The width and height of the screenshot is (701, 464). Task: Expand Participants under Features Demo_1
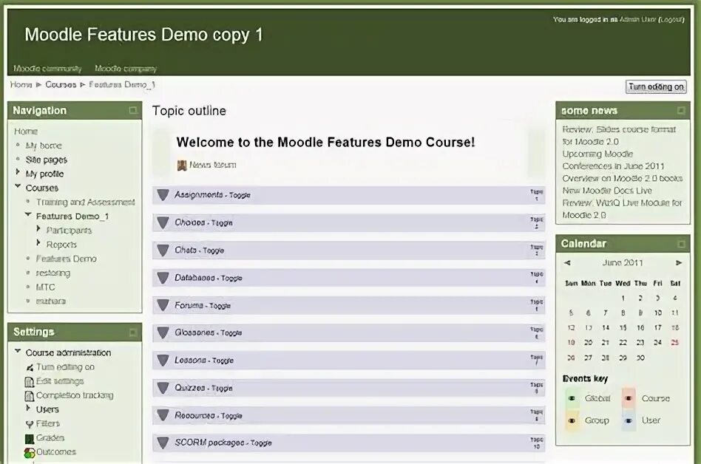(x=38, y=228)
